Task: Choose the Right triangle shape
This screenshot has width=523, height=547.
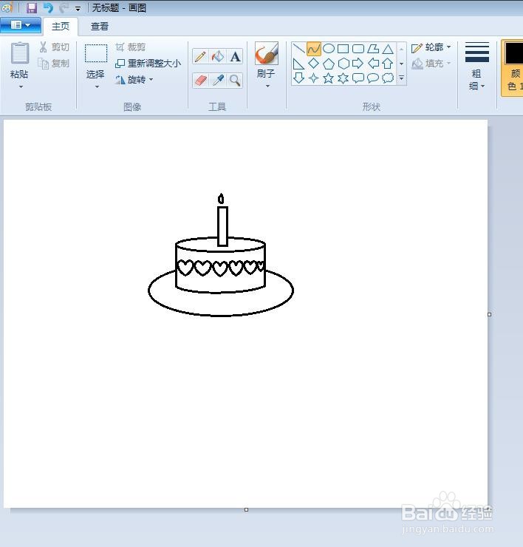Action: point(299,64)
